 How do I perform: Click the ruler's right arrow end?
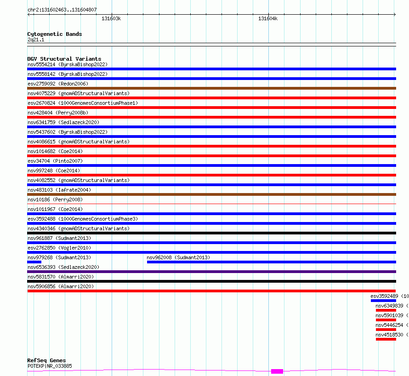pos(395,15)
